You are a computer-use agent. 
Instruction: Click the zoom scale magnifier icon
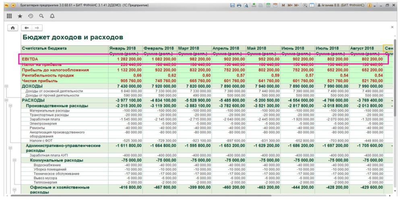[x=306, y=4]
